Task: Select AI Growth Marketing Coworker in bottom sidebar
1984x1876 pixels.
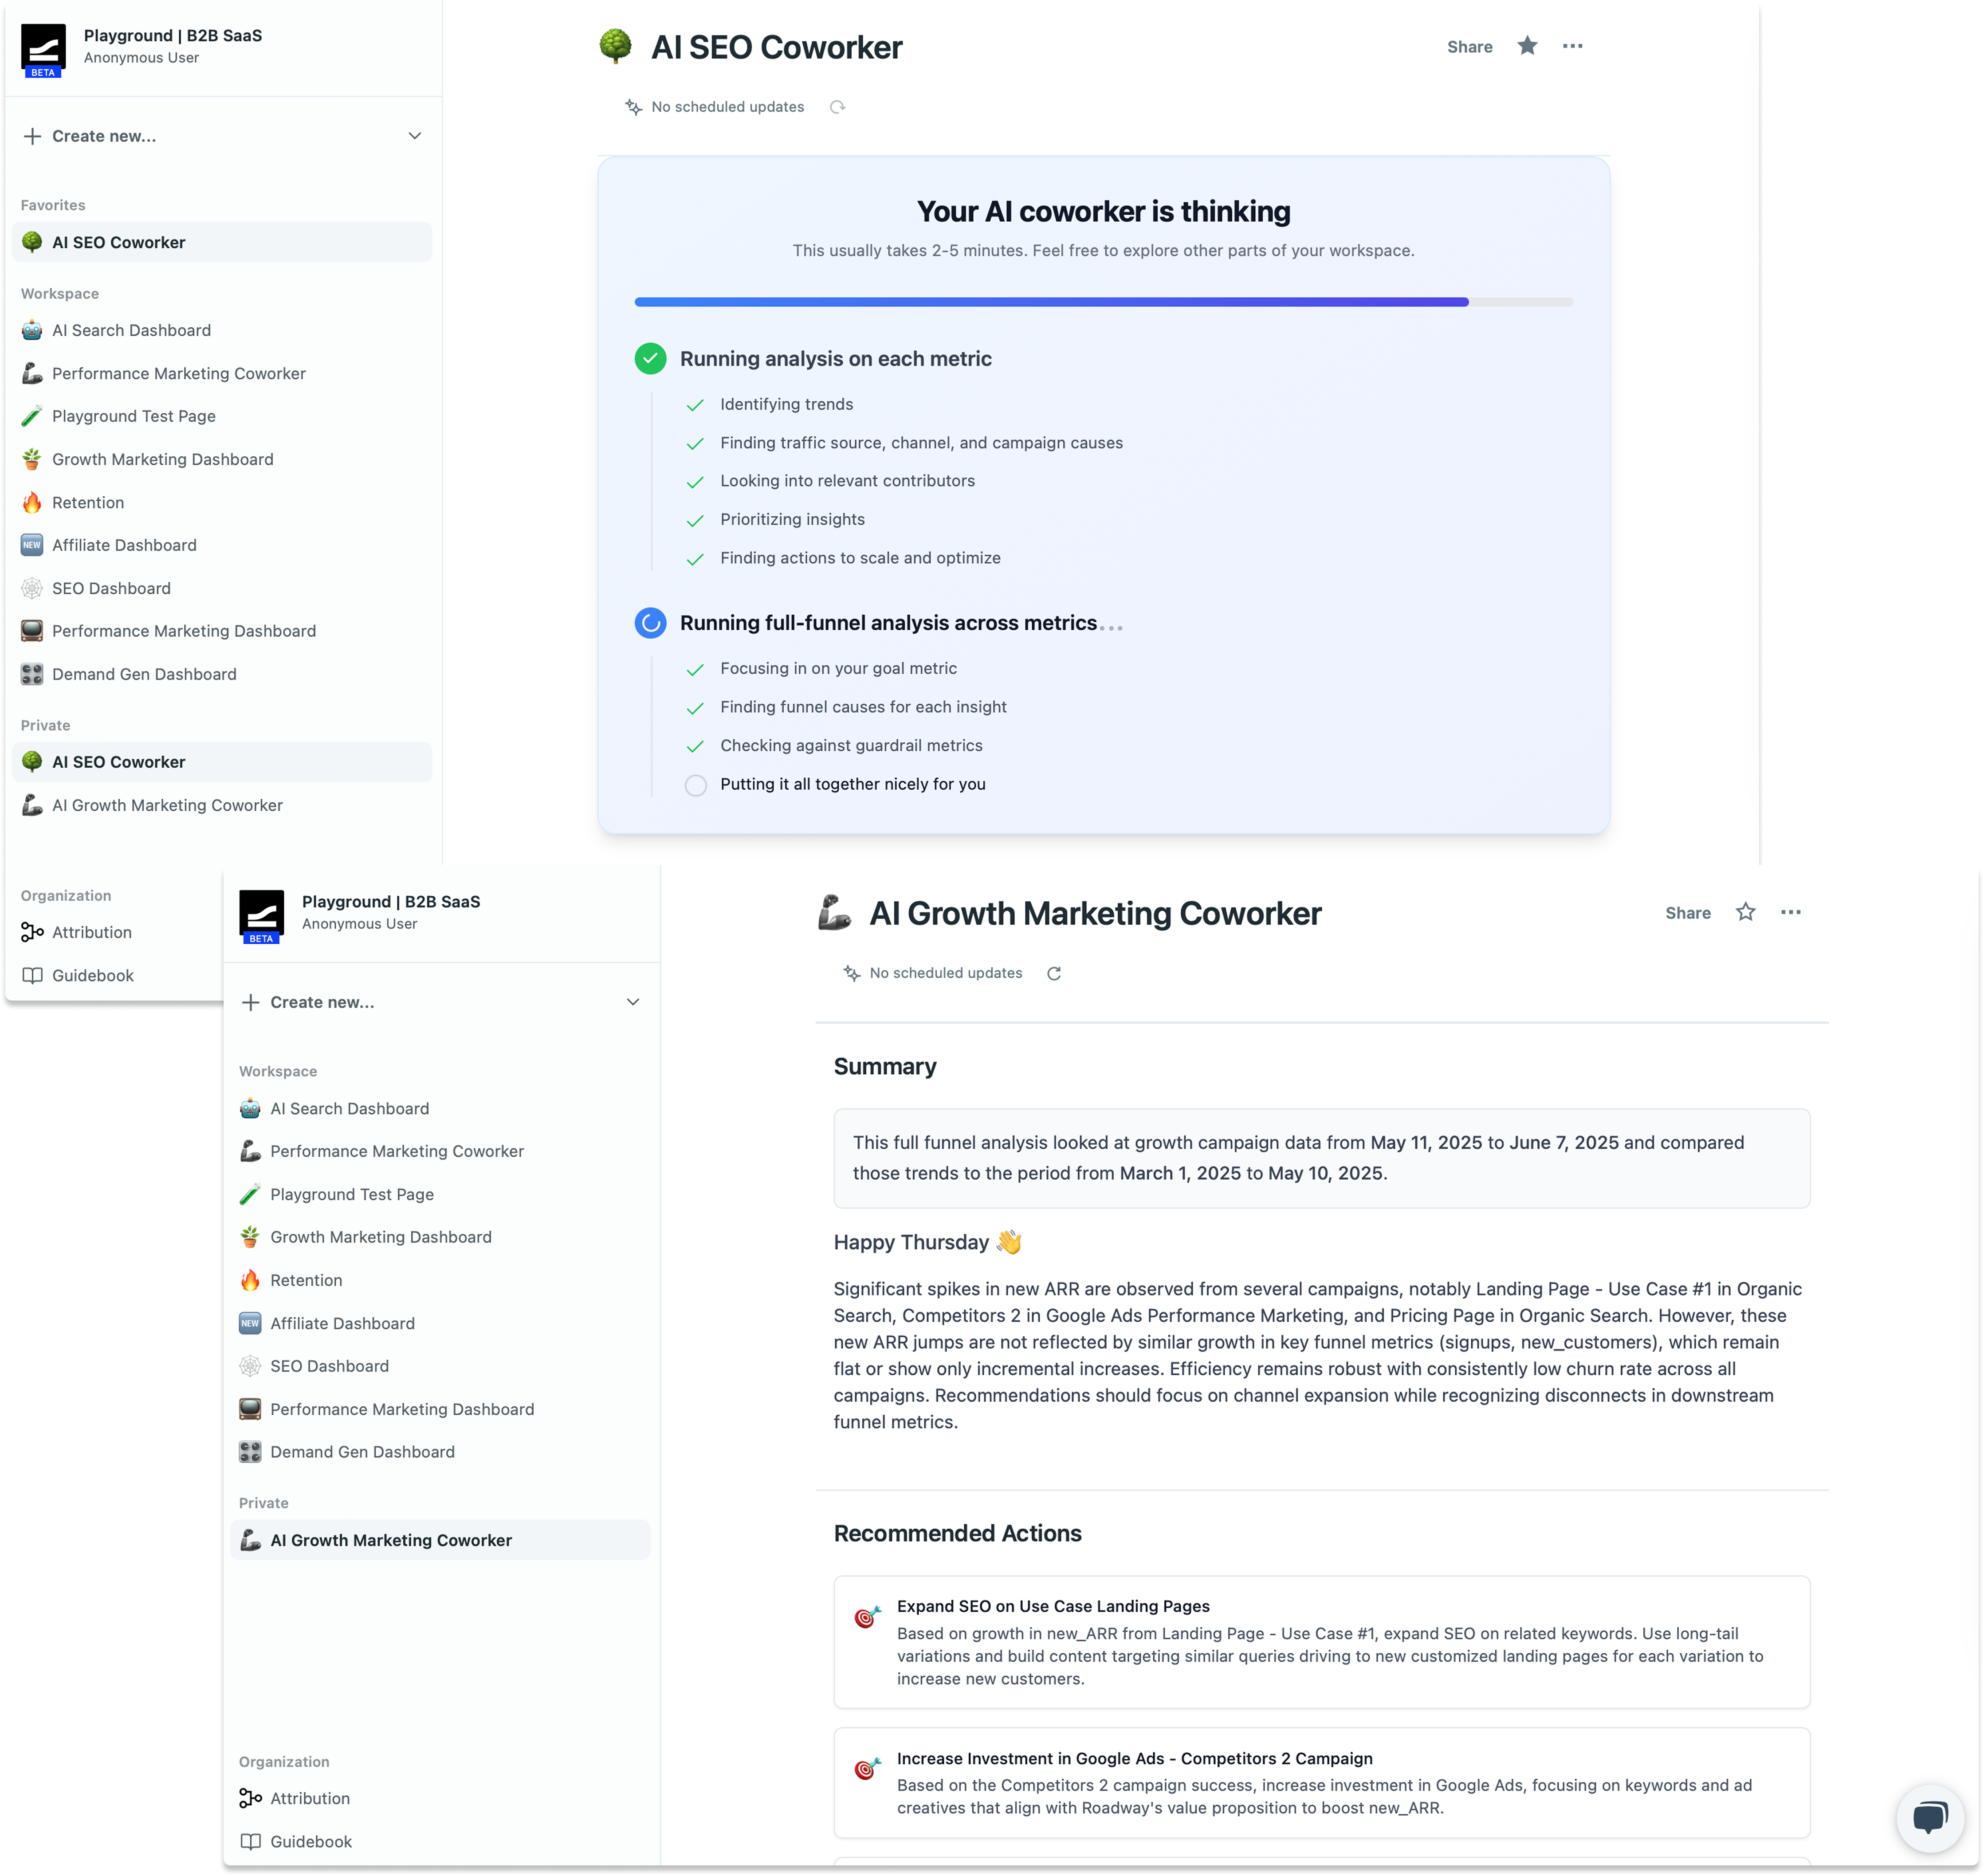Action: click(440, 1540)
